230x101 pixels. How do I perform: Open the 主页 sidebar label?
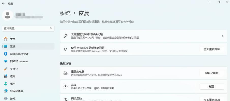13,39
